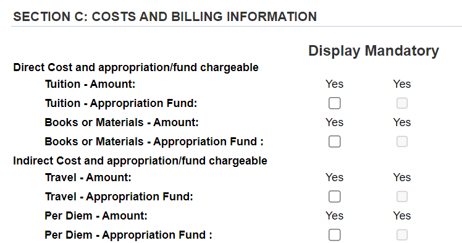The image size is (462, 243).
Task: Tick Mandatory box for Per Diem - Appropriation Fund
Action: [x=402, y=235]
